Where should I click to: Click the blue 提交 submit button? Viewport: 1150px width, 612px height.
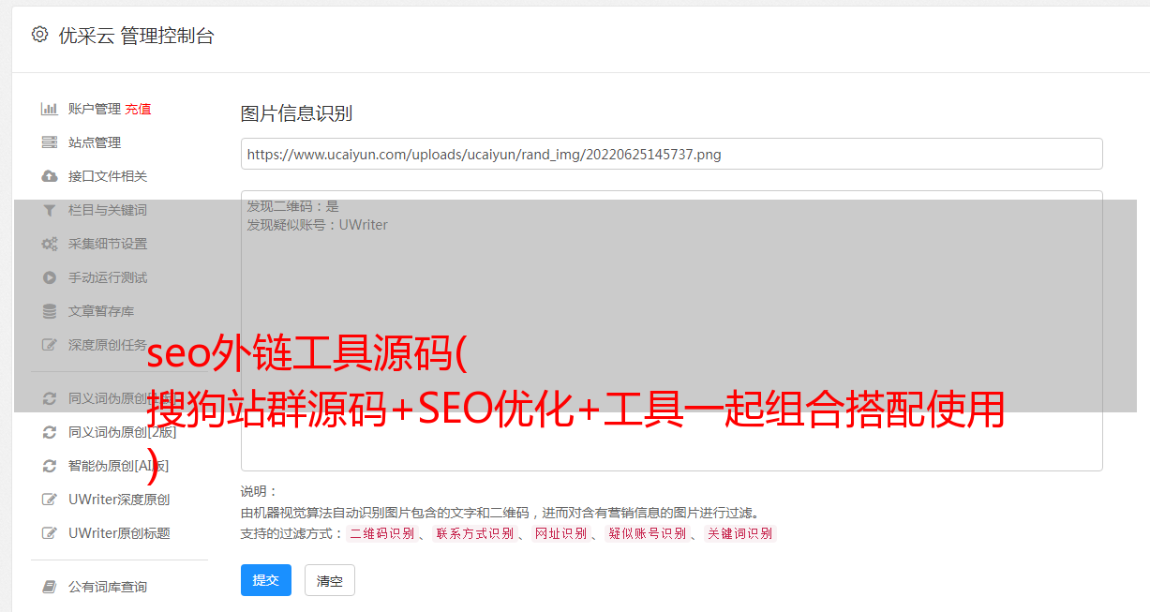(266, 580)
